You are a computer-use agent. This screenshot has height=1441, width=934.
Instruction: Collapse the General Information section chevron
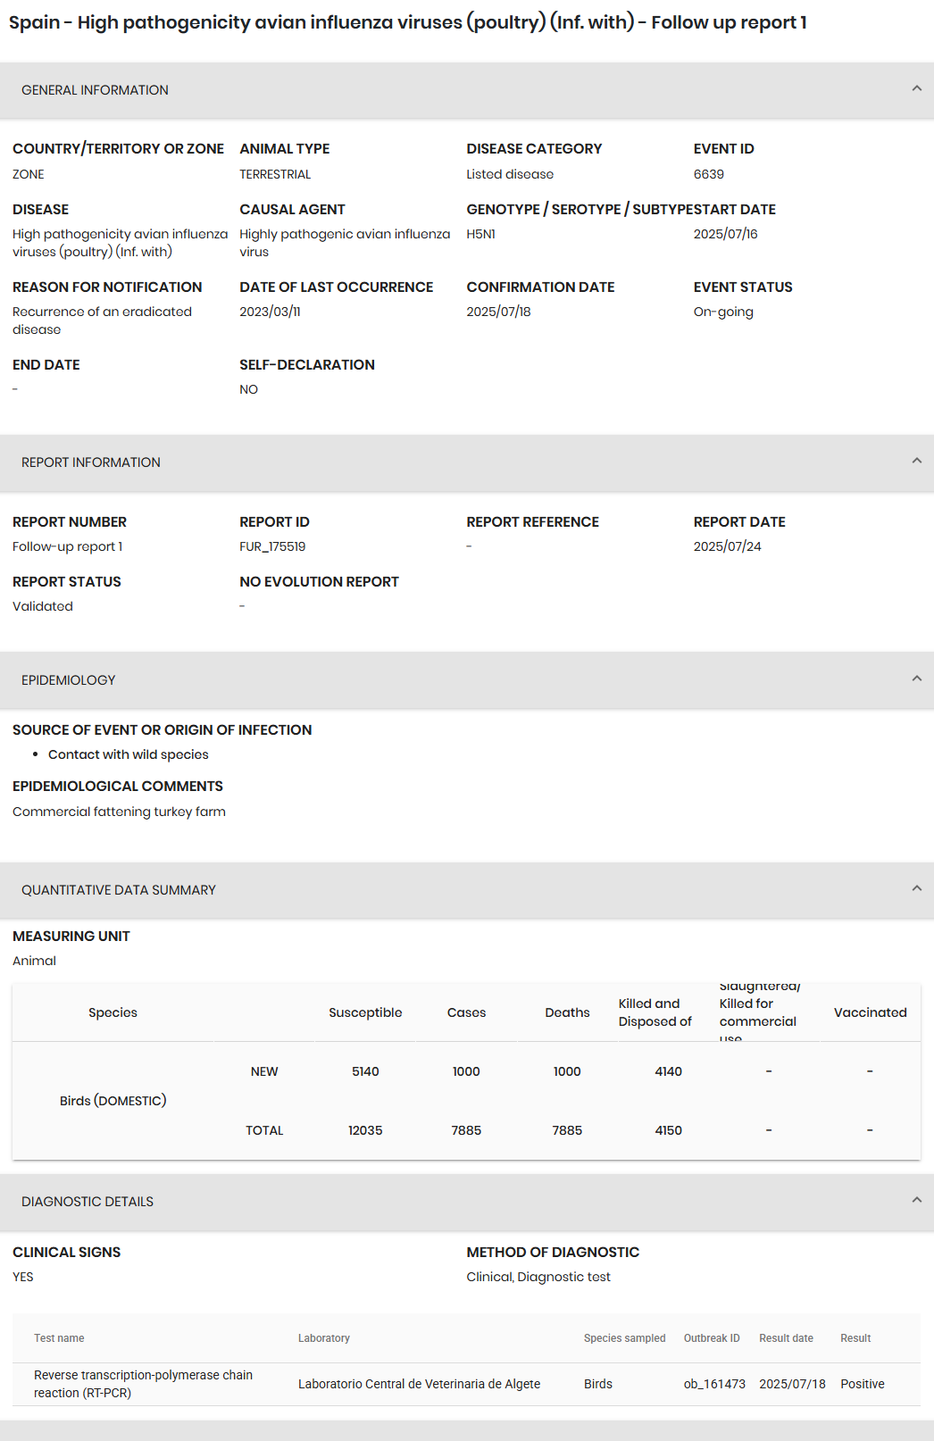(916, 88)
